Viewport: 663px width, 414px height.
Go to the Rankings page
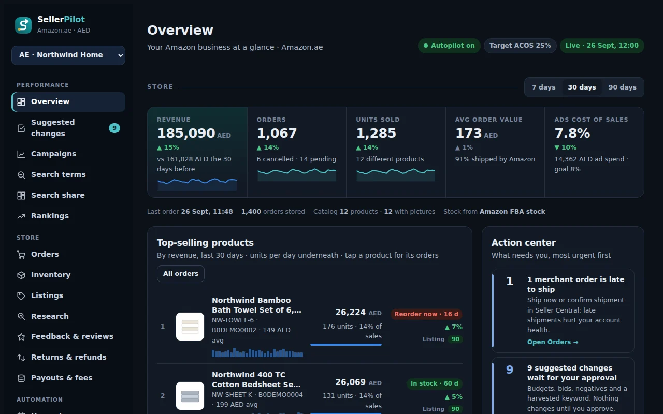68,216
